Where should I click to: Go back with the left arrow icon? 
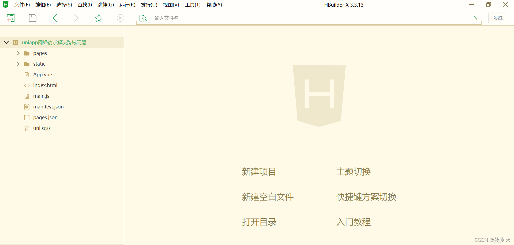click(55, 18)
